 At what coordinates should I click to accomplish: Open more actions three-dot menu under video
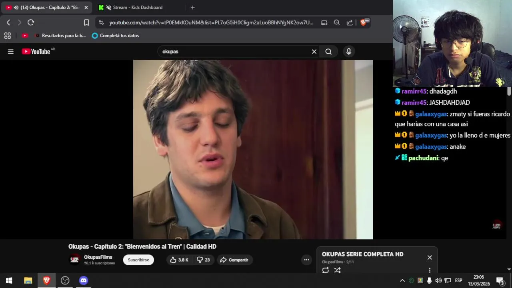pyautogui.click(x=306, y=260)
